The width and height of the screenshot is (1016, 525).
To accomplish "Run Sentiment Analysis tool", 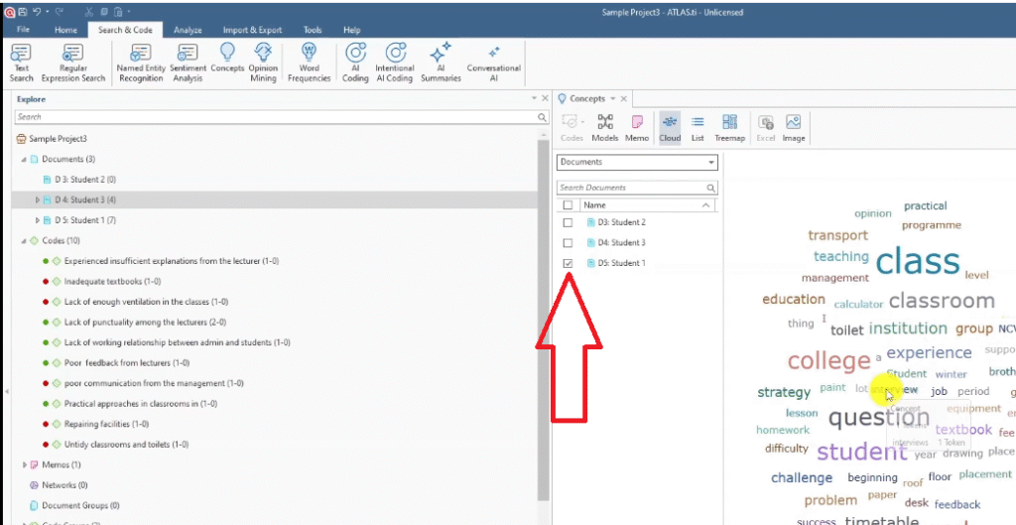I will (189, 62).
